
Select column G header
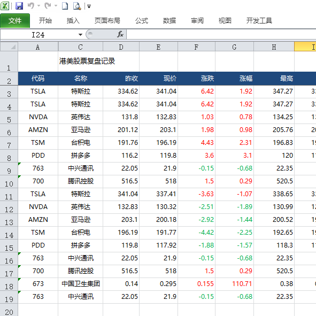[x=234, y=47]
